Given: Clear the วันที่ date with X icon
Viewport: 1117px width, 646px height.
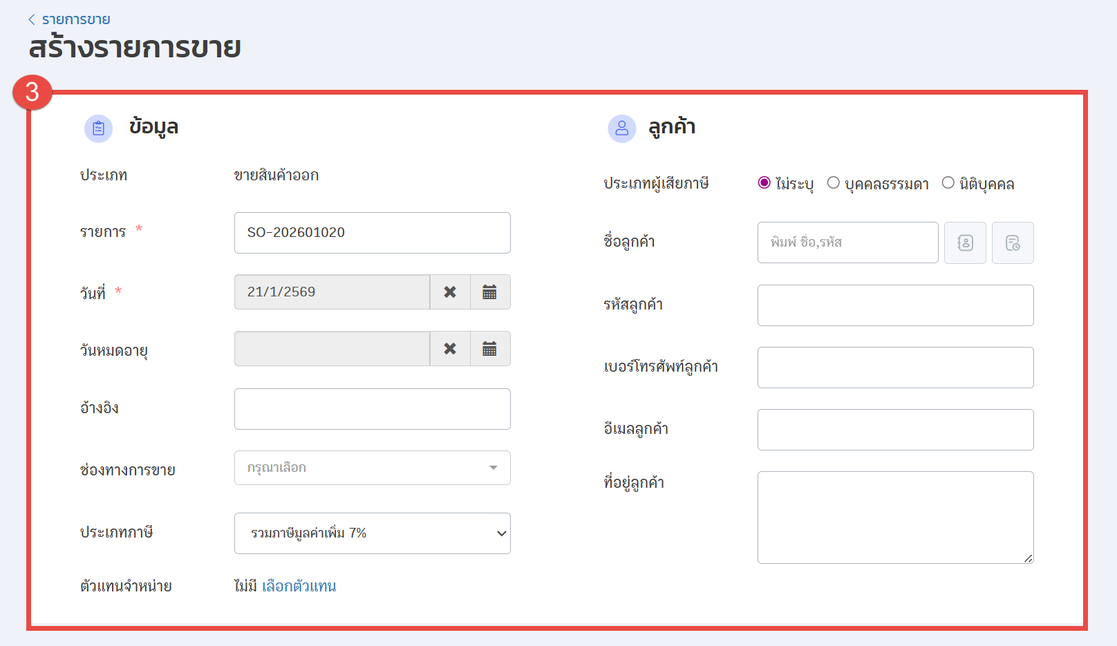Looking at the screenshot, I should point(450,292).
